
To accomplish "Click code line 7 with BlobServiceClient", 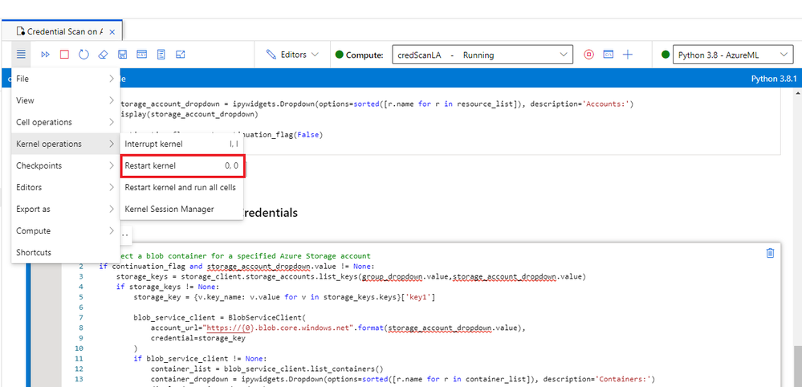I will [x=220, y=317].
